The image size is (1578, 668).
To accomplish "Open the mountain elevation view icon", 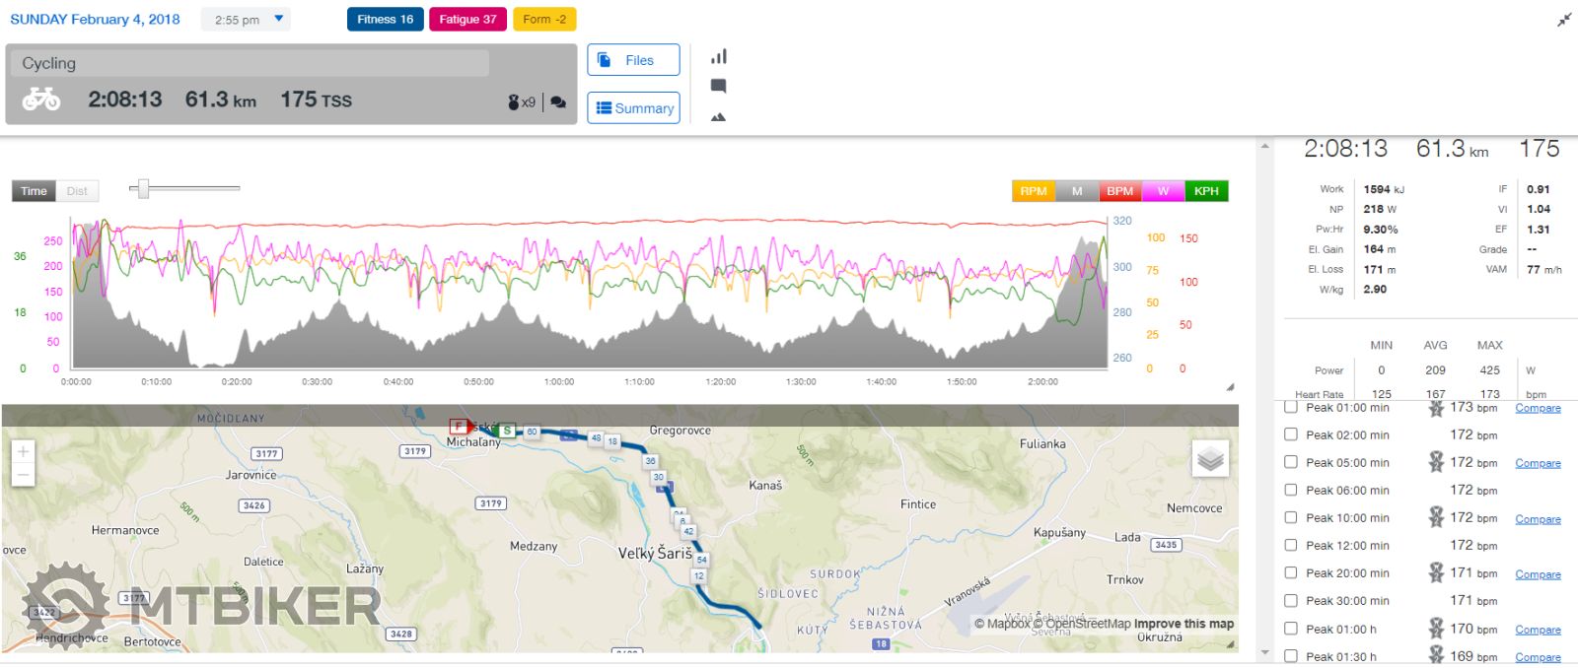I will pyautogui.click(x=719, y=117).
